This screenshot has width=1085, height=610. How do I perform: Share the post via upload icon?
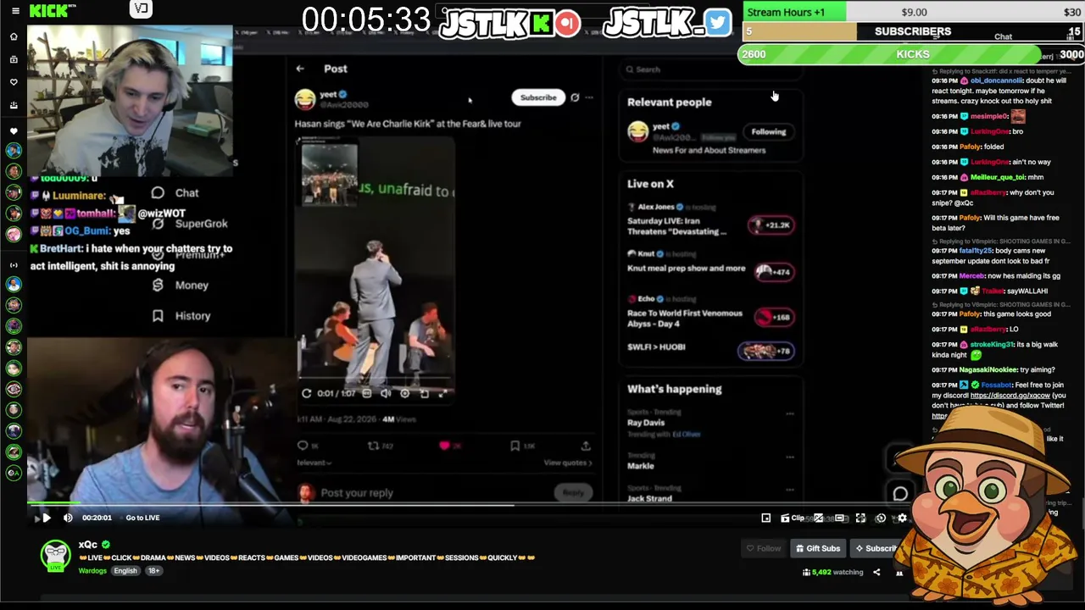point(586,446)
